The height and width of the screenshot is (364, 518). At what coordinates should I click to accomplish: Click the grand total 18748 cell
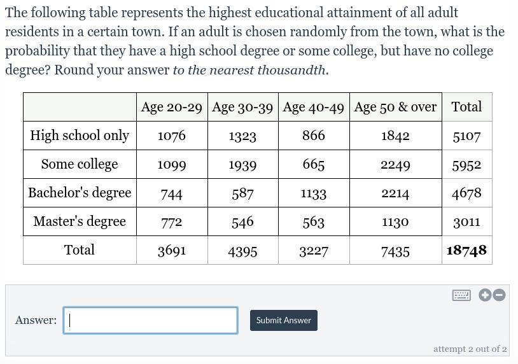pos(466,250)
